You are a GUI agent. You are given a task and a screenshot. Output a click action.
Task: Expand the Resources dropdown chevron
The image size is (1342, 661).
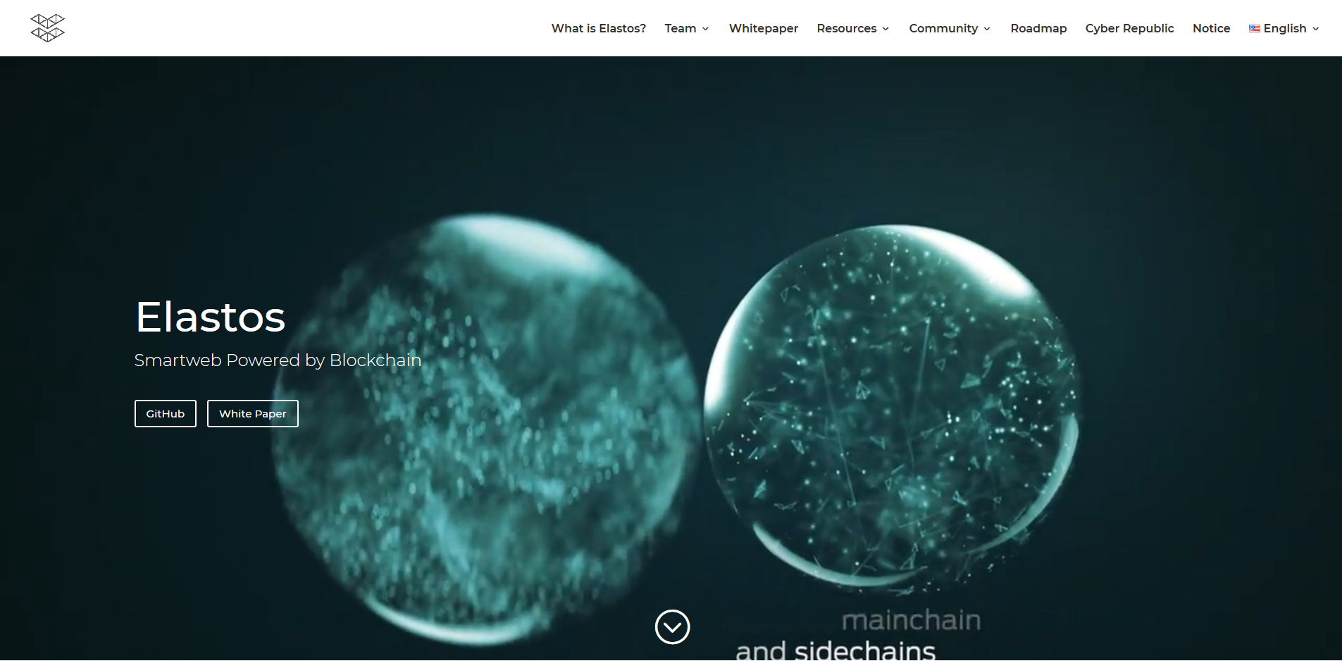point(886,29)
